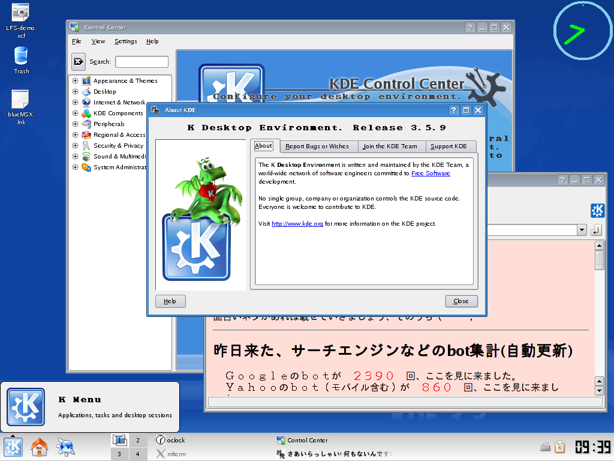
Task: Click the About KDE context help question mark
Action: pyautogui.click(x=453, y=110)
